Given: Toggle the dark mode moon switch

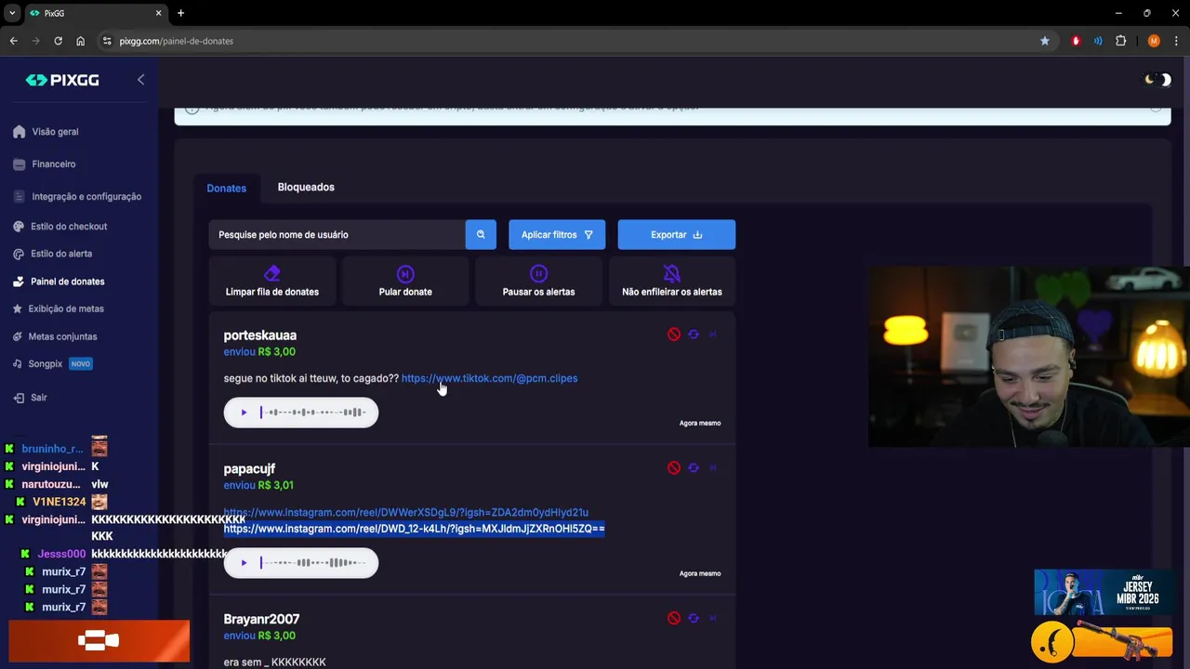Looking at the screenshot, I should tap(1157, 80).
